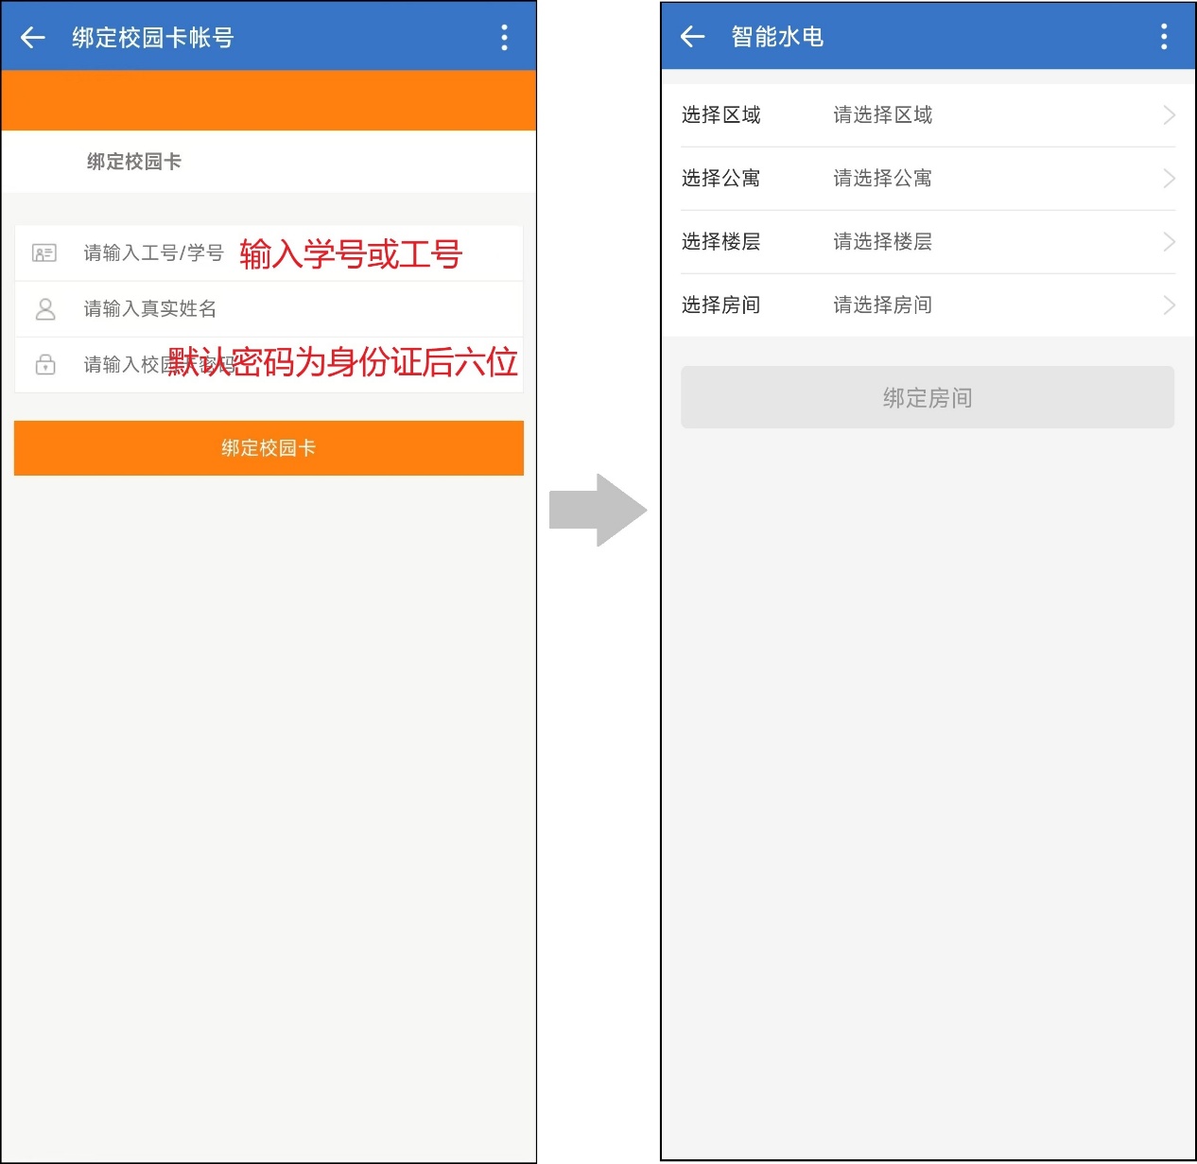Viewport: 1197px width, 1164px height.
Task: Click the person icon beside 真实姓名
Action: pos(44,309)
